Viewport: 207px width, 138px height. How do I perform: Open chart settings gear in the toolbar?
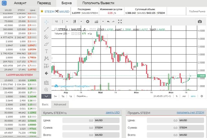coord(88,22)
